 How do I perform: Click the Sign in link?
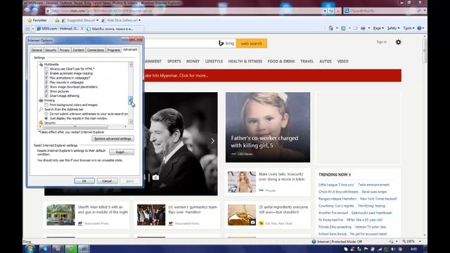(381, 42)
